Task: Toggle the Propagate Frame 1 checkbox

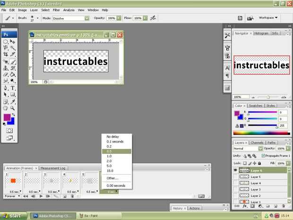Action: 263,156
